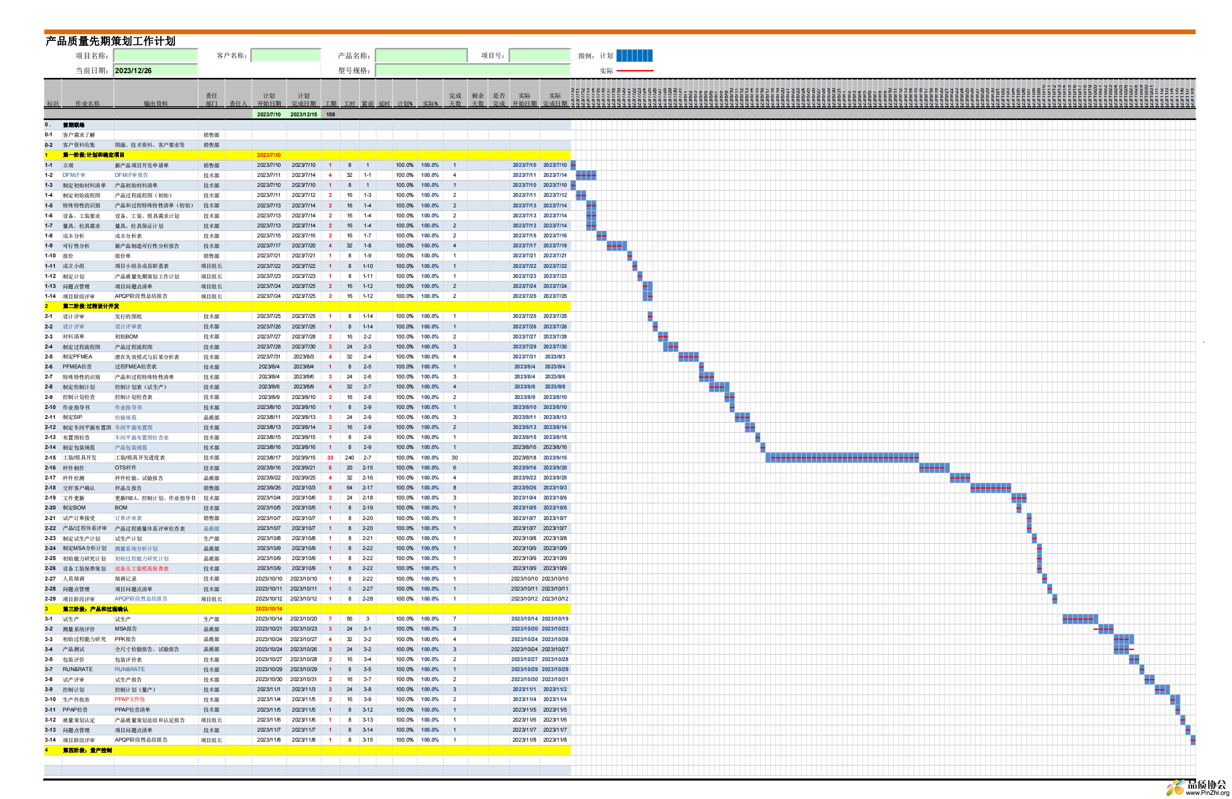The width and height of the screenshot is (1232, 799).
Task: Select the 制定MSA分析计划 task name
Action: click(x=84, y=548)
